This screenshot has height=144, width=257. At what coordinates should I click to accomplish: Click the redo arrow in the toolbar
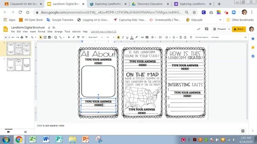point(17,37)
